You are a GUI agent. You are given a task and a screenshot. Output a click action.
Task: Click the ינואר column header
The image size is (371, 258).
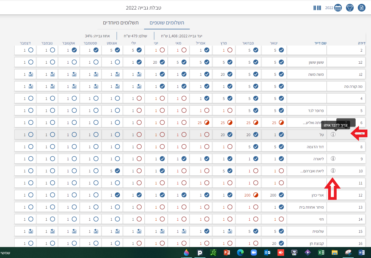point(274,43)
